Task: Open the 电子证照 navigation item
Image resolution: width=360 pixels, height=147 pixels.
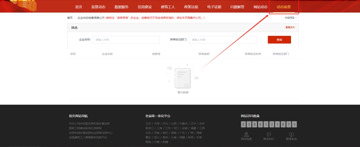Action: coord(214,7)
